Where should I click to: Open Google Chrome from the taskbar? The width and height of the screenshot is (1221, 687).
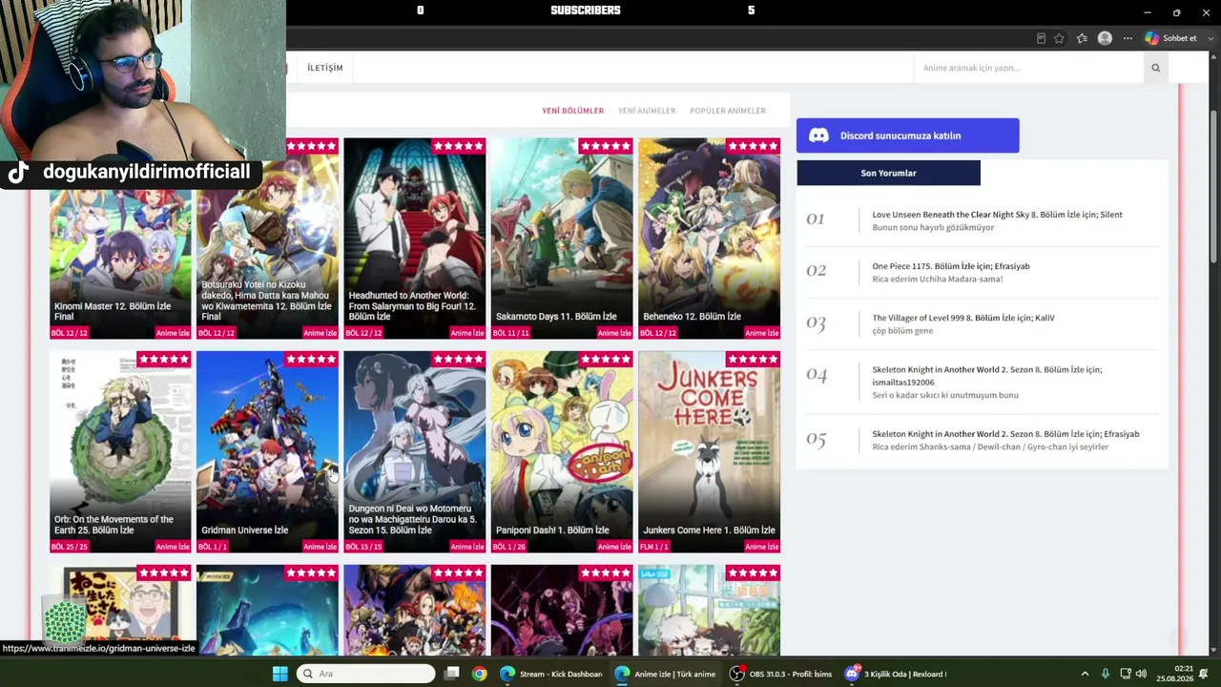479,674
